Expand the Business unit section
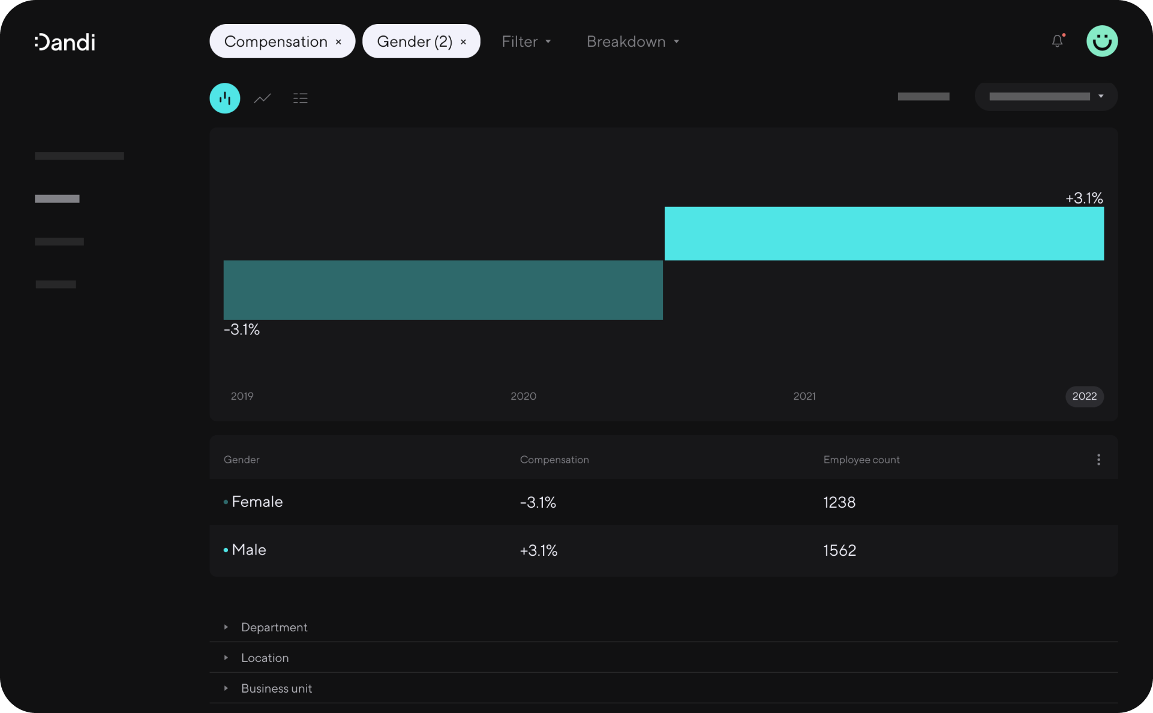The image size is (1153, 713). click(x=276, y=688)
